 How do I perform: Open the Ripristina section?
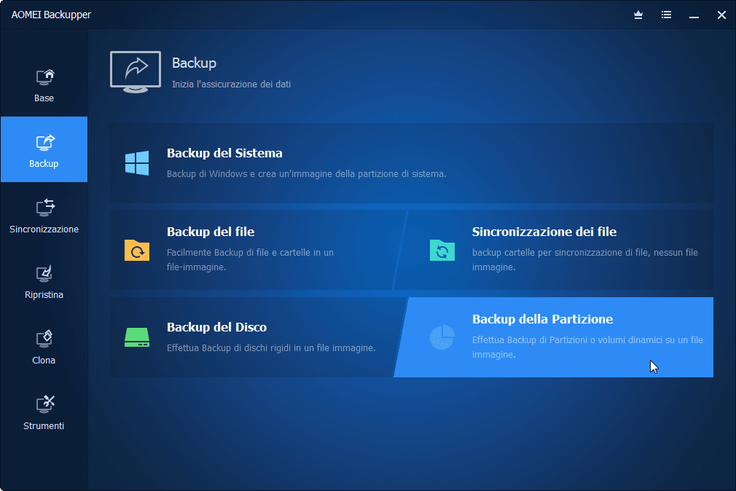44,280
